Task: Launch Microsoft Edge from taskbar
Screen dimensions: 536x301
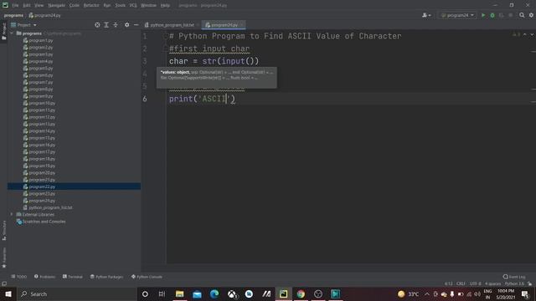Action: coord(214,293)
